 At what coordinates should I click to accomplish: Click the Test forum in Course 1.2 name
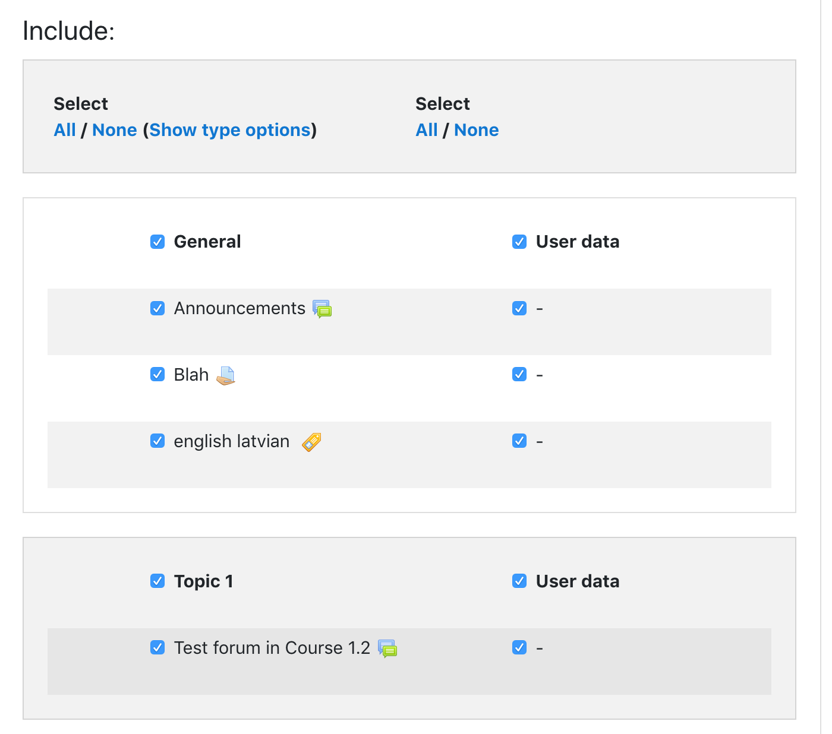tap(272, 648)
